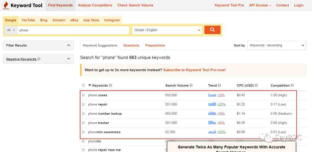Switch to the App Store tab
This screenshot has width=312, height=152.
(x=91, y=20)
